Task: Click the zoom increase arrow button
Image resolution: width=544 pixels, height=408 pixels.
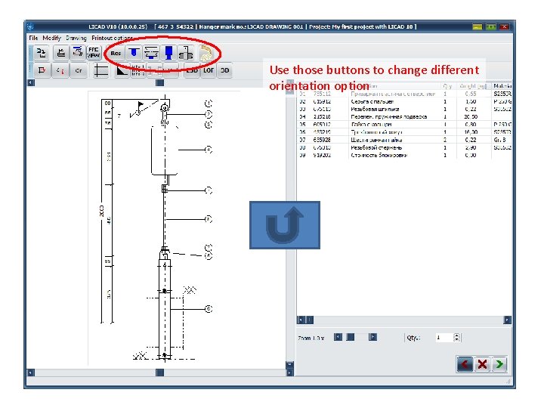Action: tap(372, 337)
